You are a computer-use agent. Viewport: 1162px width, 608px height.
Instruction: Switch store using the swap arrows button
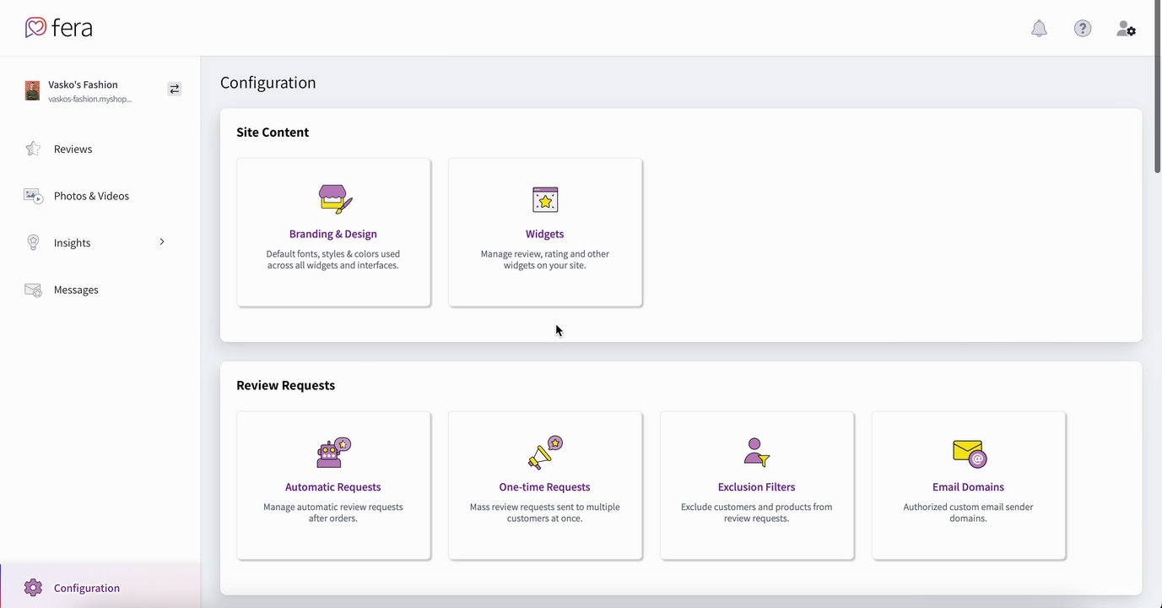point(174,89)
